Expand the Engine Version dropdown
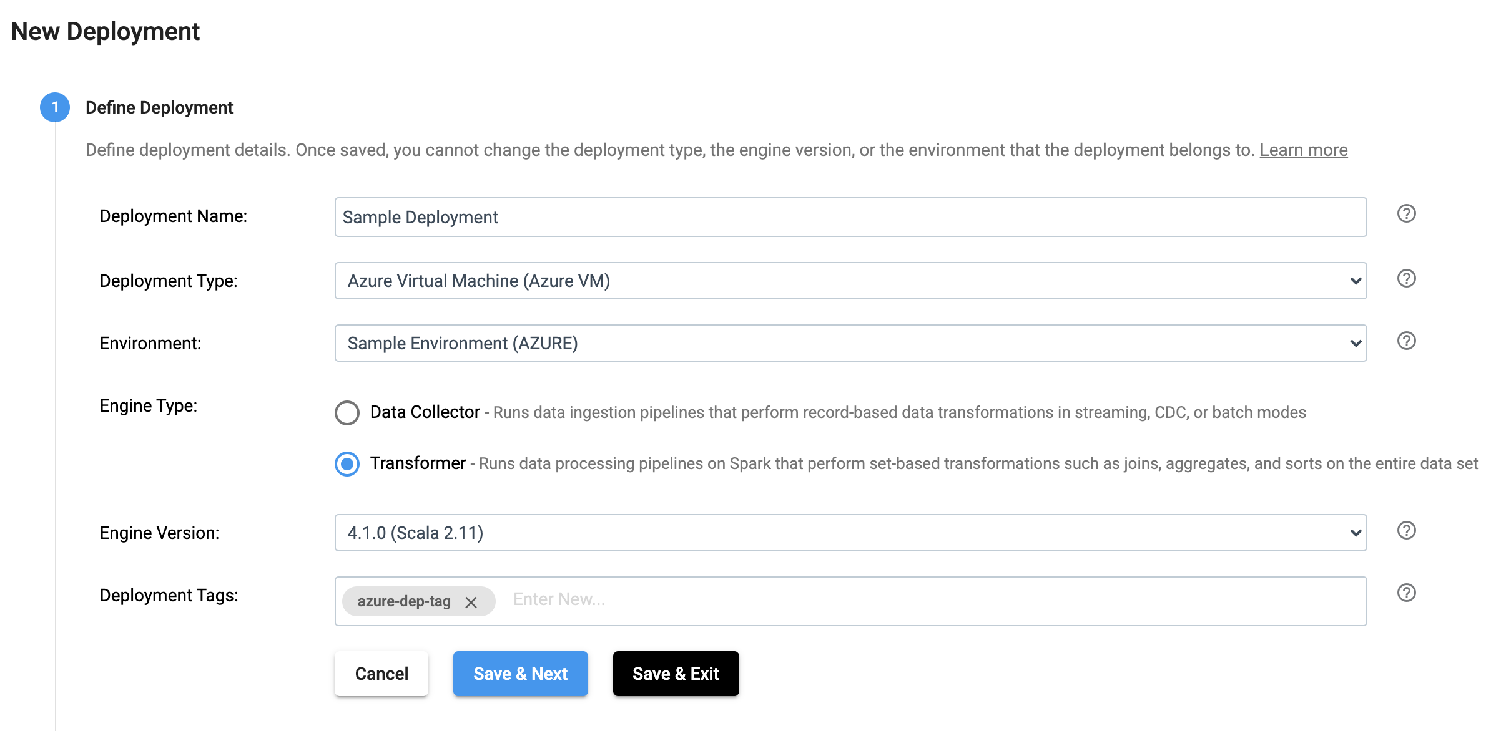This screenshot has height=731, width=1491. point(1356,533)
